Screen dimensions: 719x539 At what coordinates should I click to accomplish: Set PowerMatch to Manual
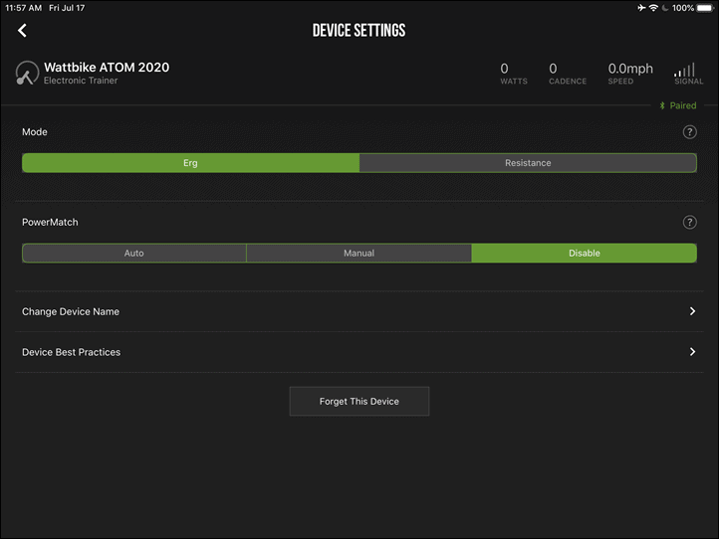tap(359, 254)
